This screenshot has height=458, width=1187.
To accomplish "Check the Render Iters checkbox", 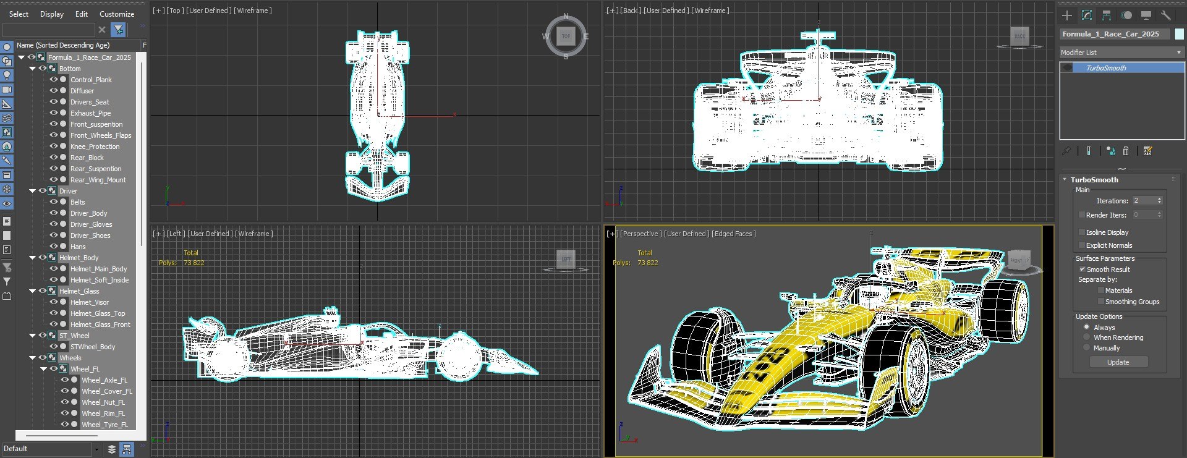I will point(1082,215).
